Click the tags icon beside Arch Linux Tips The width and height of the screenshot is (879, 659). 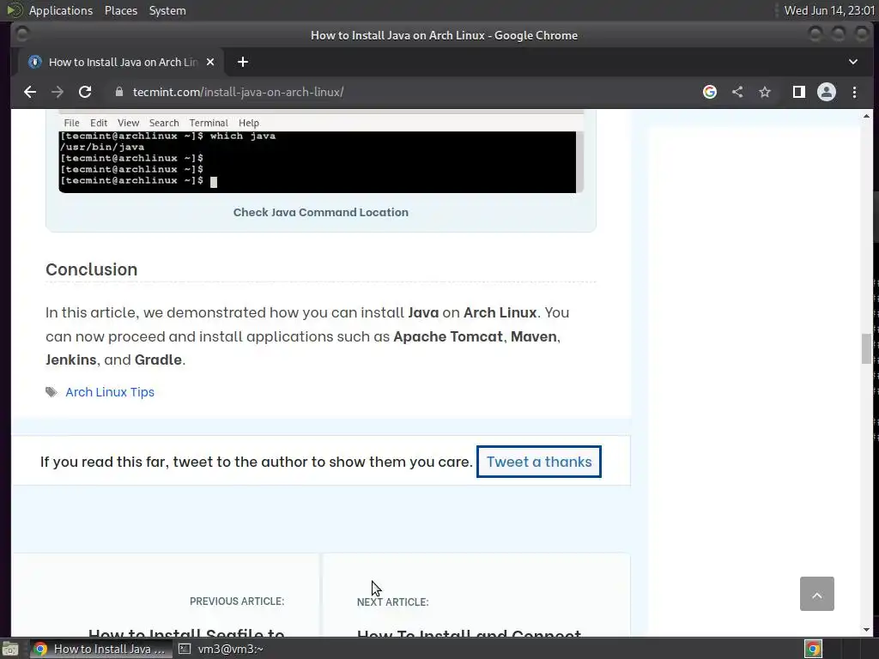[x=52, y=392]
